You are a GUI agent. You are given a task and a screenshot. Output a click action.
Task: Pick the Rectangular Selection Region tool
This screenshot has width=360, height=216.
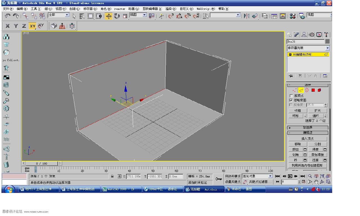91,16
